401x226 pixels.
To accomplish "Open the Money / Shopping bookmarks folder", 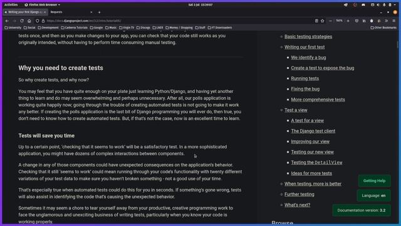I will (179, 28).
